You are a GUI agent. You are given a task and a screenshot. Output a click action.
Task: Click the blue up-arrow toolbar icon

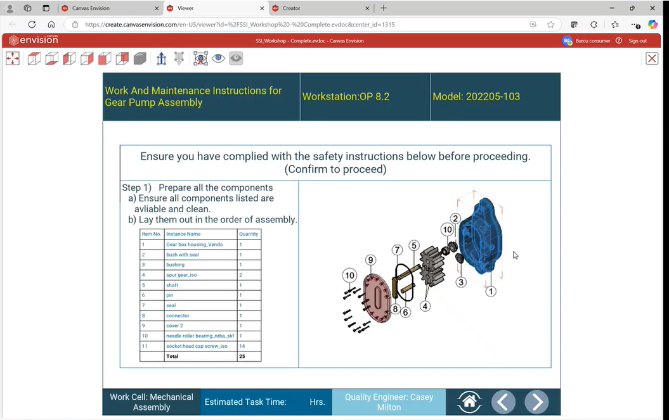pyautogui.click(x=161, y=58)
